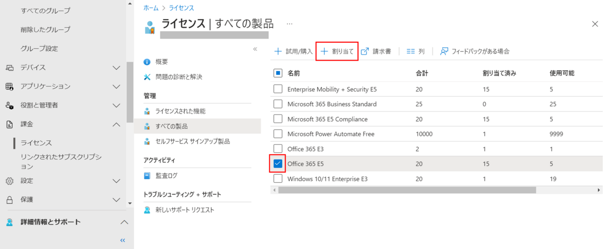The height and width of the screenshot is (249, 612).
Task: Close the ライセンス blade with X
Action: (595, 24)
